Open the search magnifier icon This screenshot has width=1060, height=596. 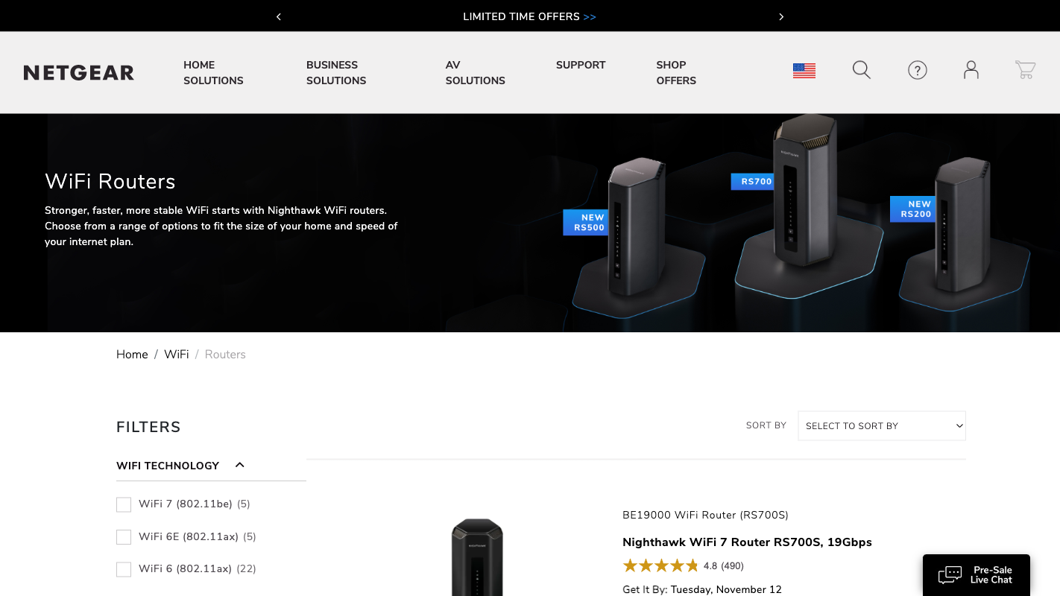point(861,70)
